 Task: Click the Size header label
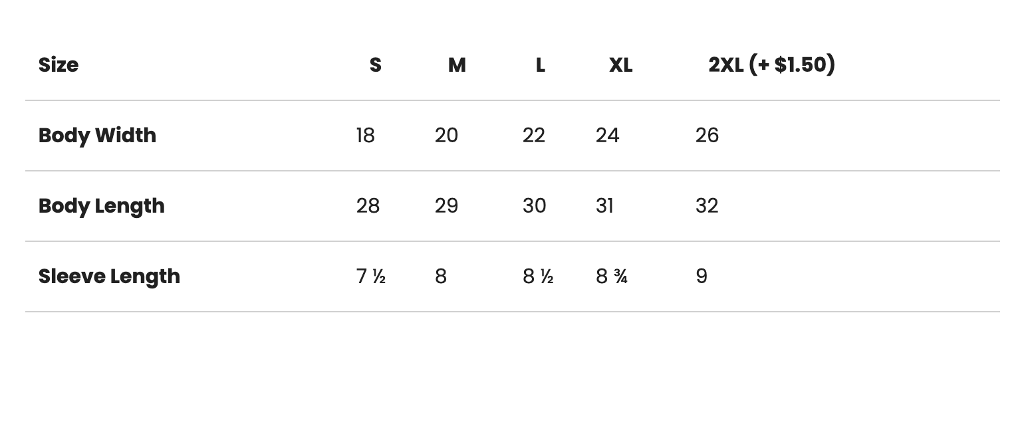coord(59,65)
